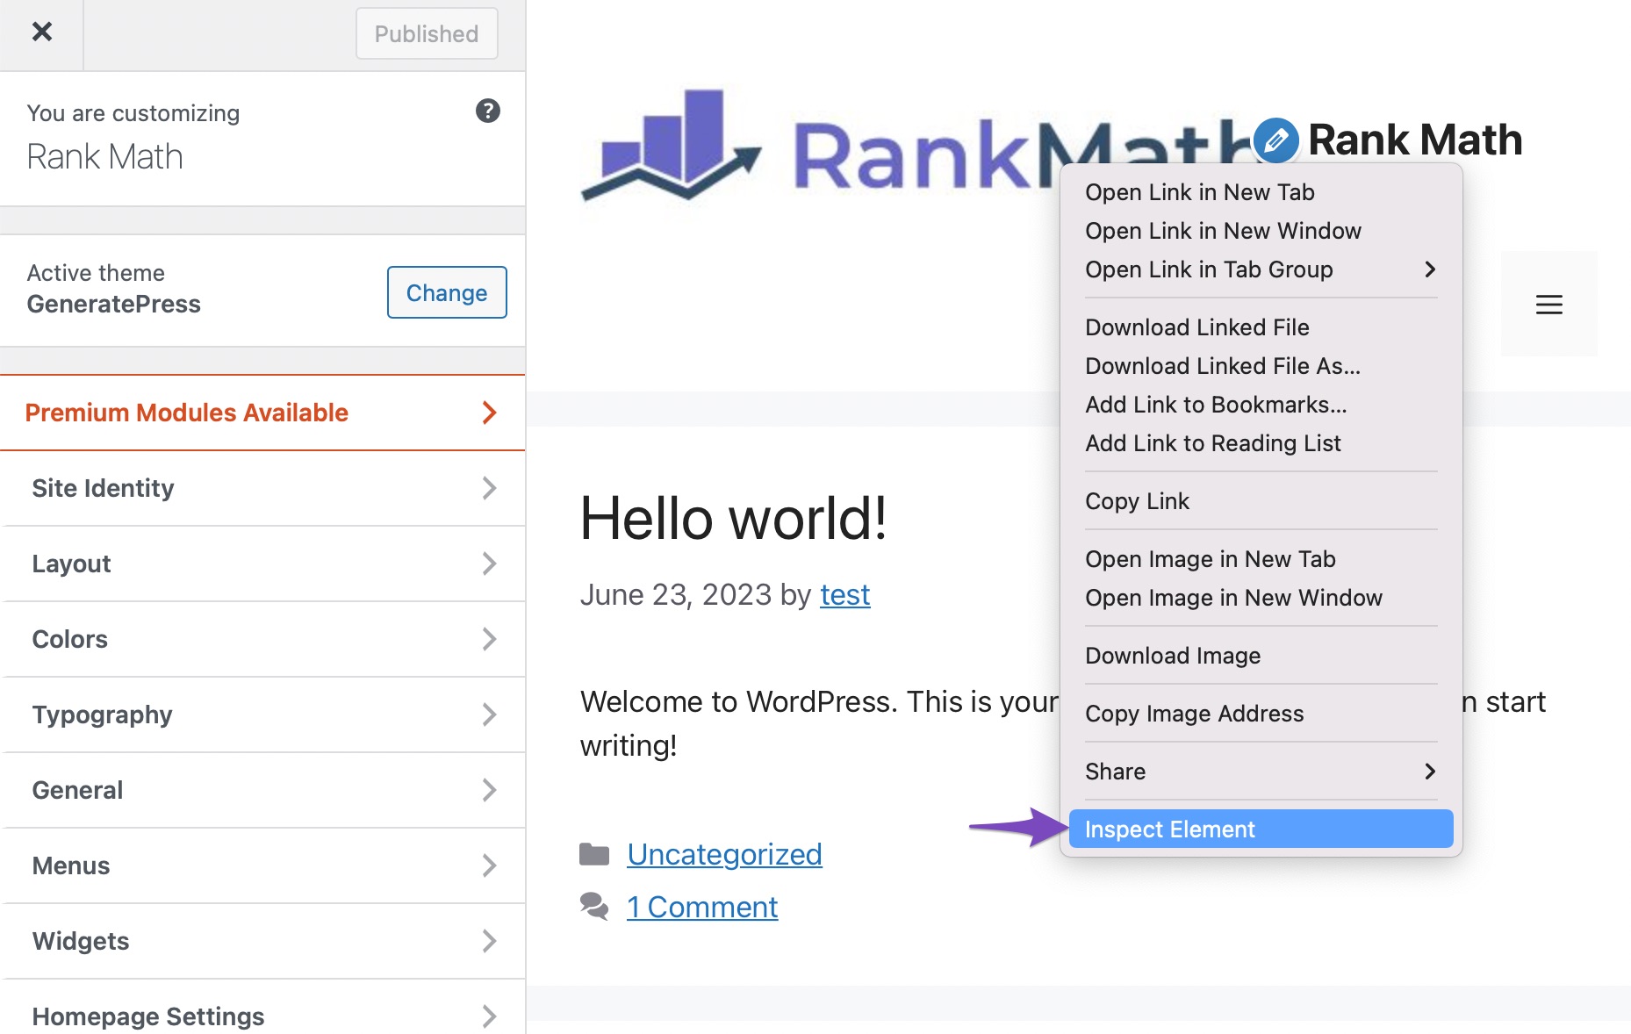Viewport: 1631px width, 1034px height.
Task: Select Open Link in New Tab
Action: pos(1261,192)
